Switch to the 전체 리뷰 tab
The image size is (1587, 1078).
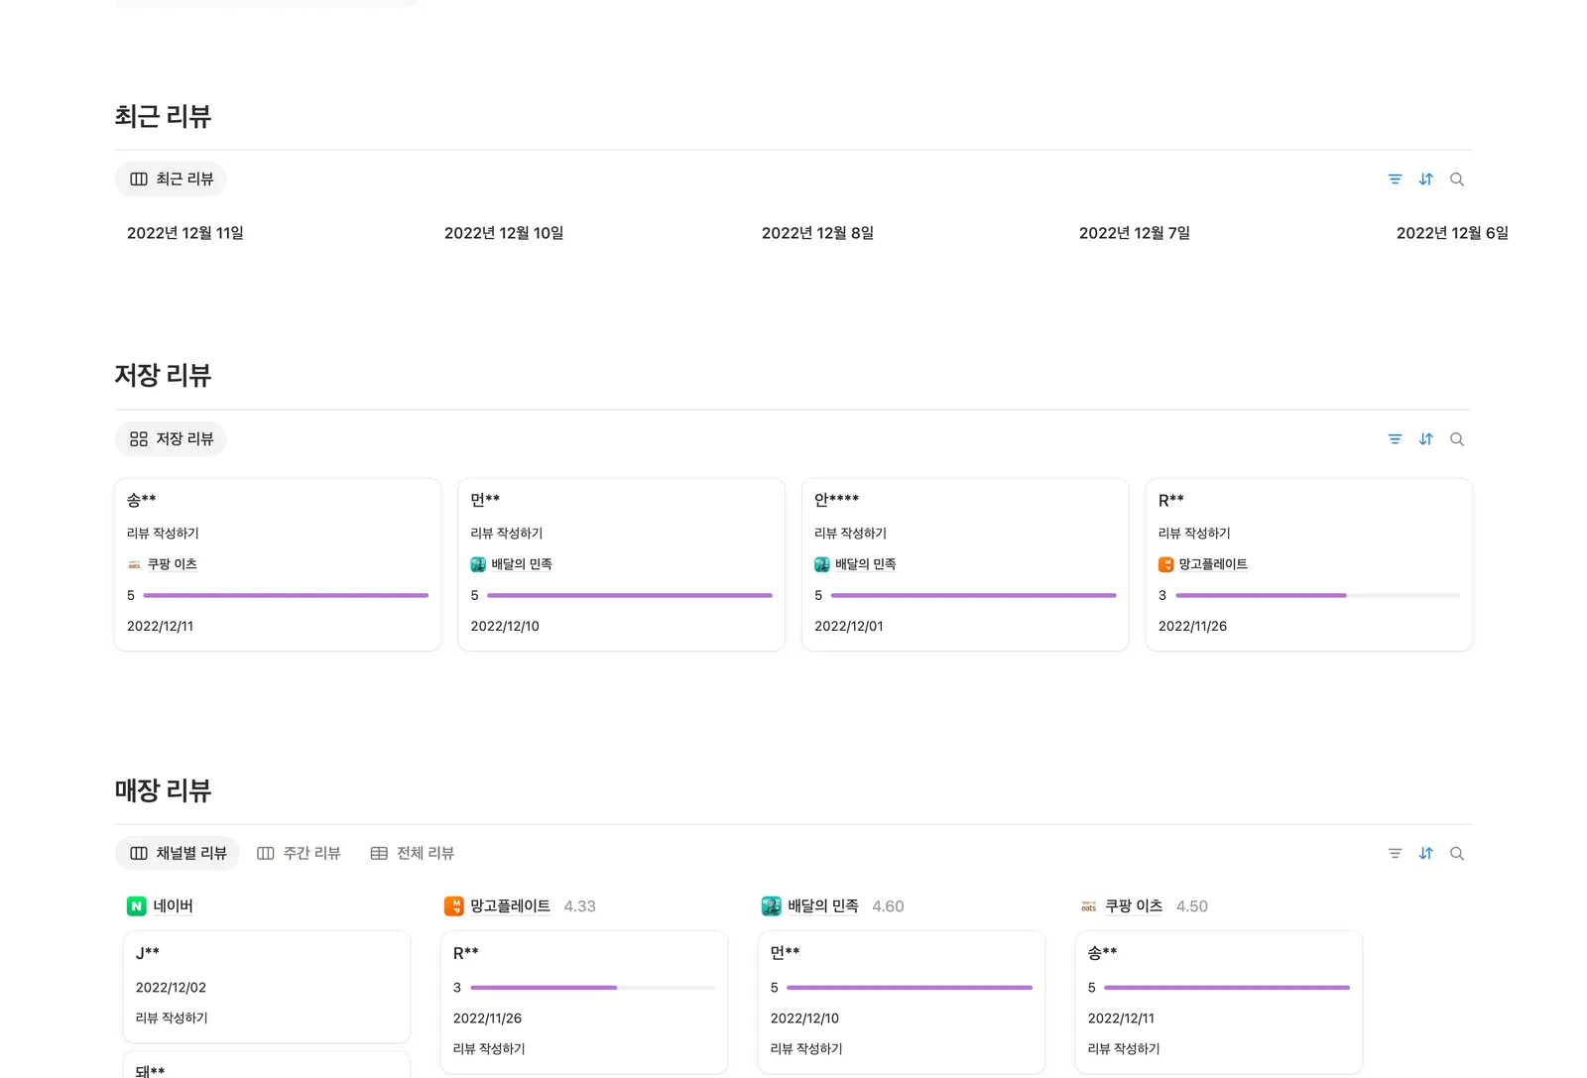click(412, 854)
